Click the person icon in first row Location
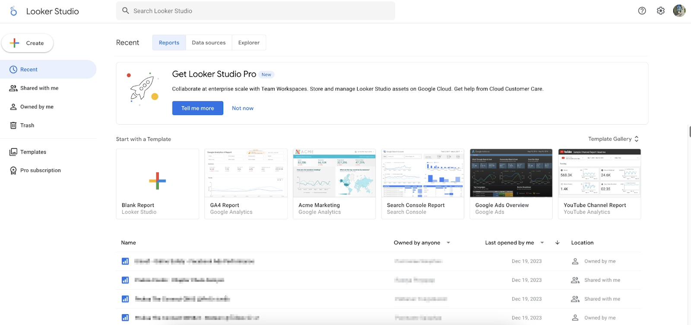 [x=575, y=261]
